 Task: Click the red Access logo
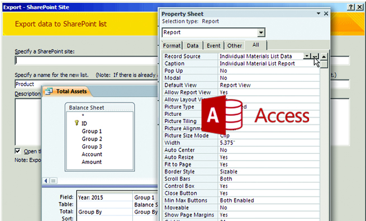click(x=221, y=115)
